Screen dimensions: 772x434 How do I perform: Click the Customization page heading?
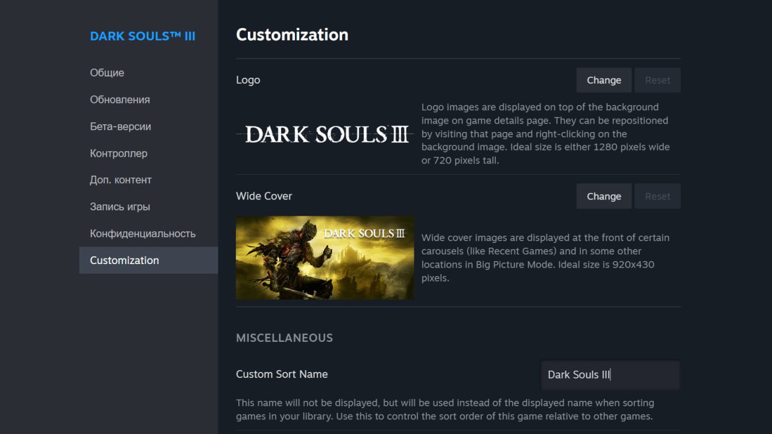[292, 35]
